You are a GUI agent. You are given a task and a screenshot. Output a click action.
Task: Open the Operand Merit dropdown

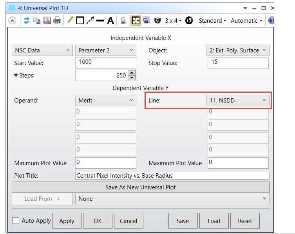105,100
